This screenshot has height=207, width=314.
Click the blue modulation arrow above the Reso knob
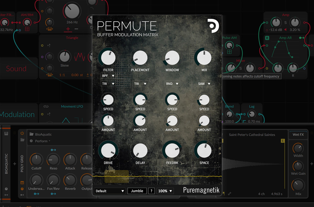pos(53,150)
